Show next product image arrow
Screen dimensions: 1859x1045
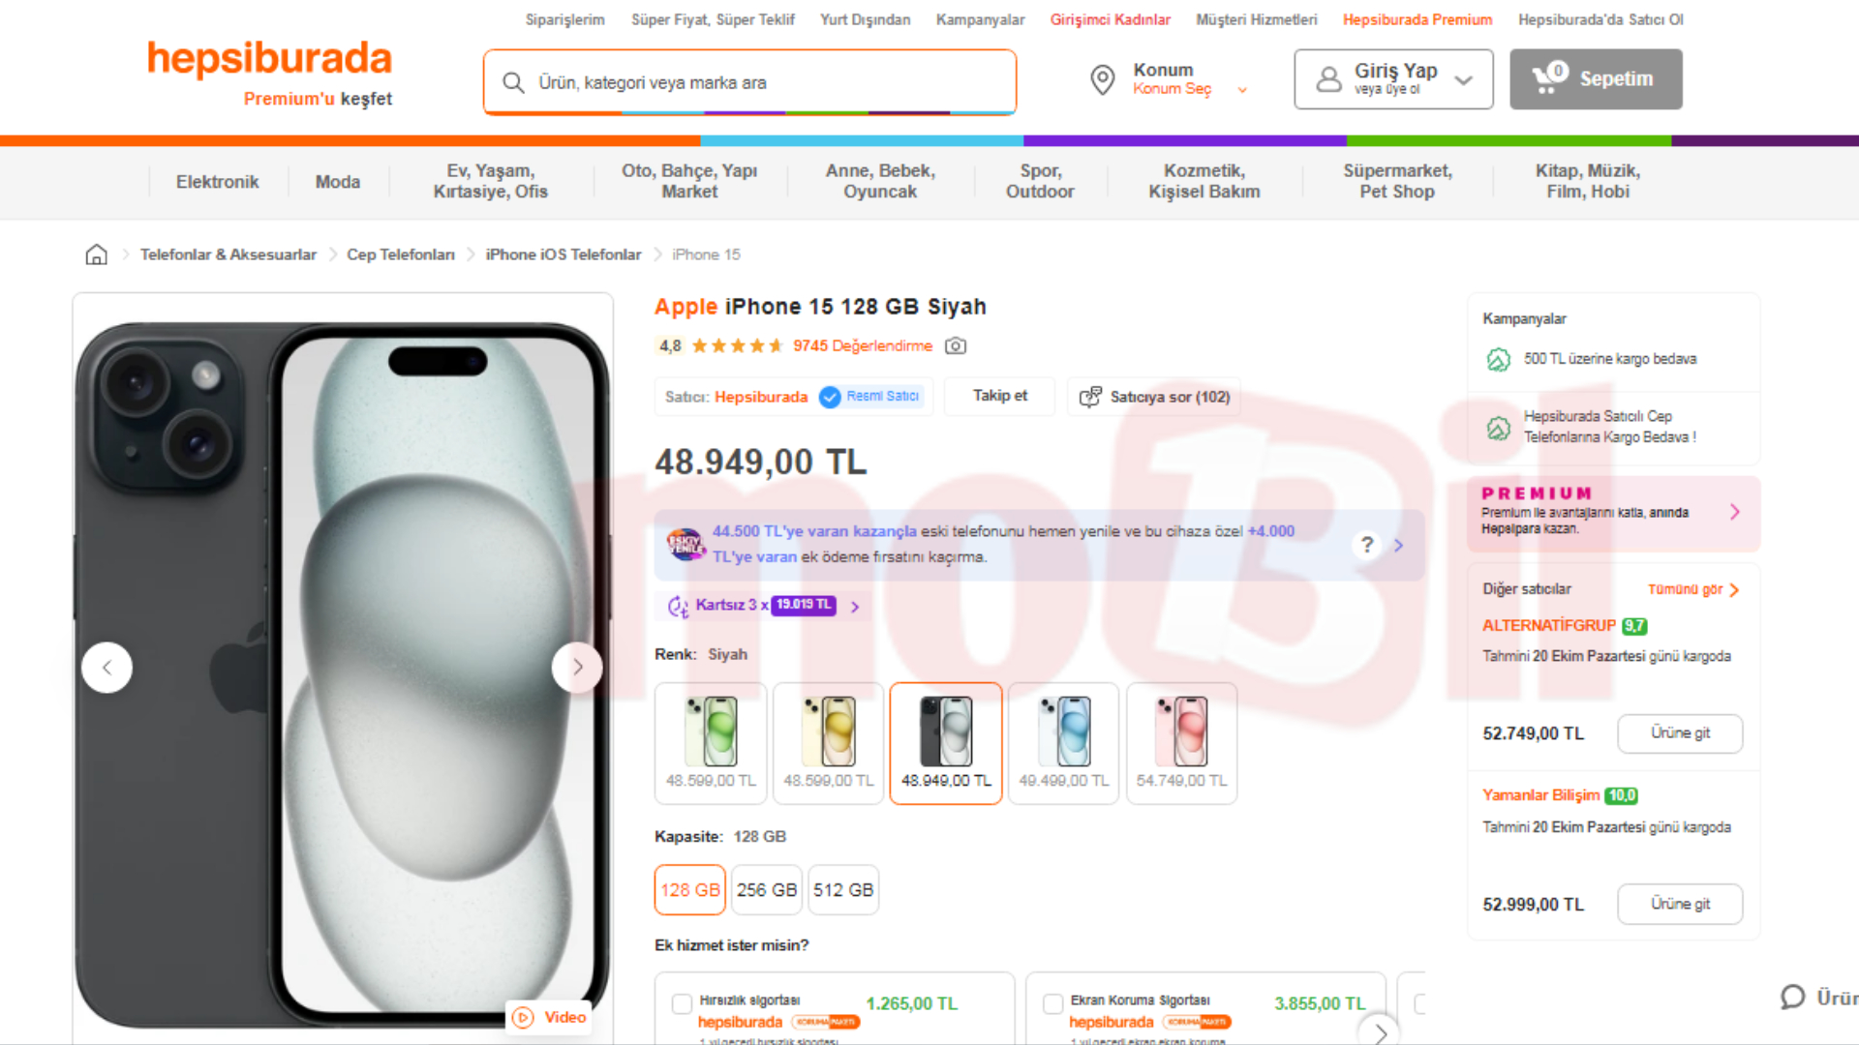click(x=577, y=668)
